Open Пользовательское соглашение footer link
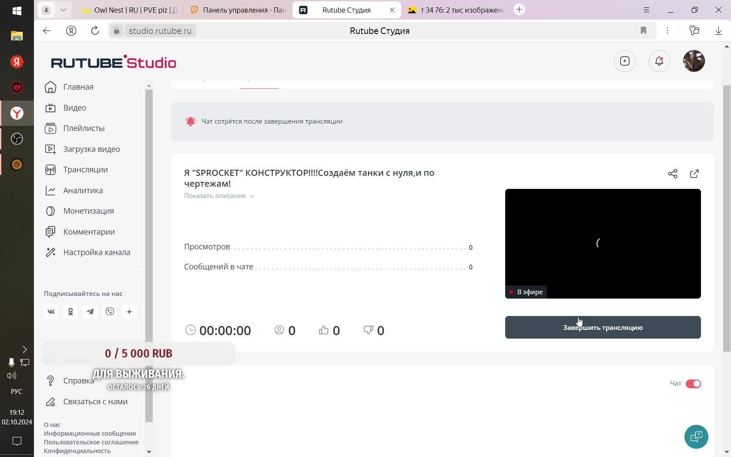This screenshot has height=457, width=731. pyautogui.click(x=91, y=442)
